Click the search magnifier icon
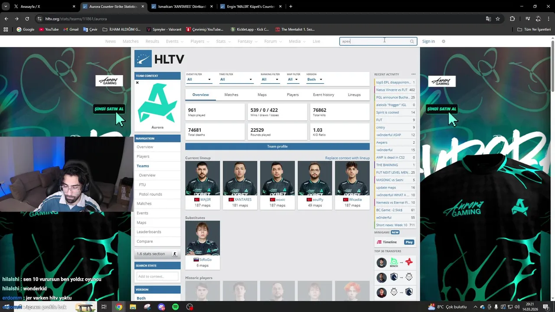This screenshot has height=312, width=555. (x=412, y=41)
